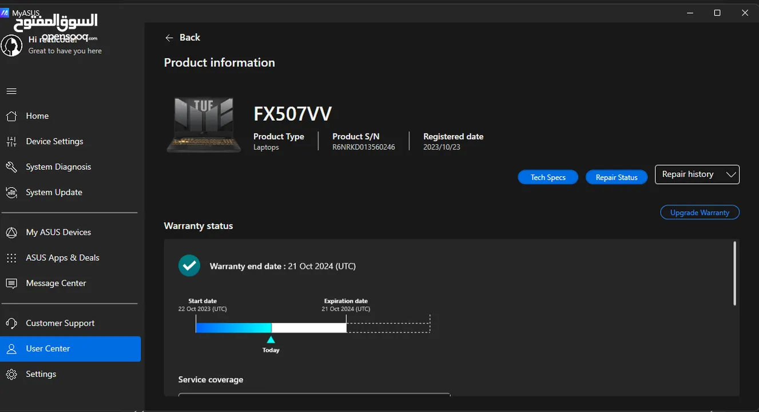Click the registered date 2023/10/23

click(442, 147)
